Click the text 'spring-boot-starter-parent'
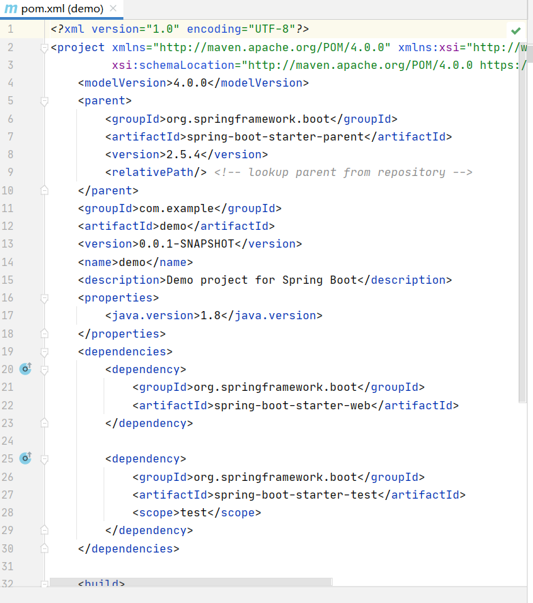This screenshot has height=603, width=533. [275, 136]
